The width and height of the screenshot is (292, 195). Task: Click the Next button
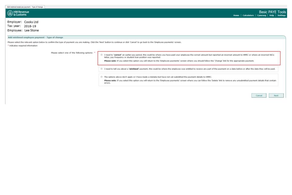(x=276, y=96)
